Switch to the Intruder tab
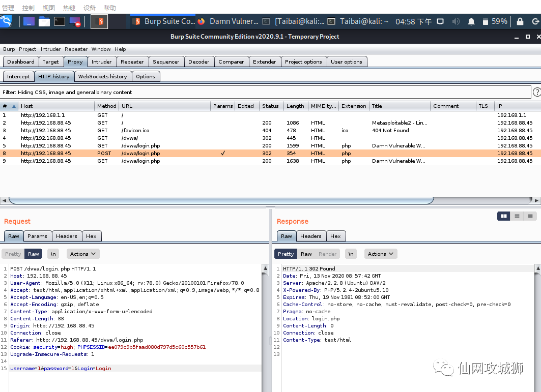 pos(101,62)
